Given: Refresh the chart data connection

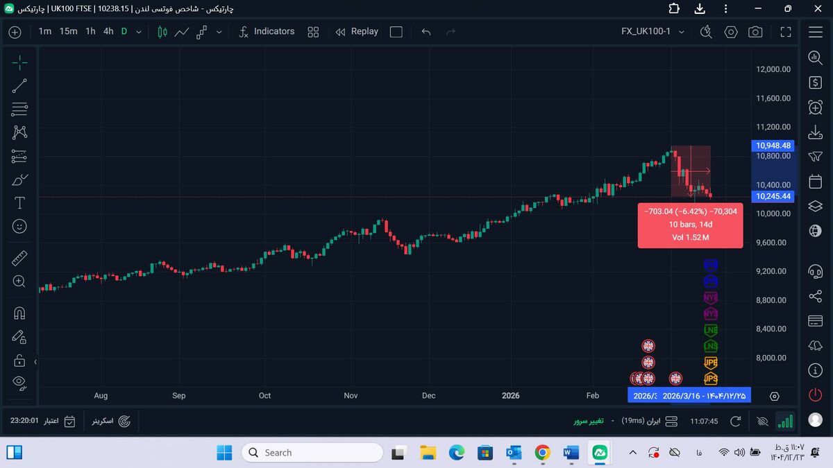Looking at the screenshot, I should [736, 421].
